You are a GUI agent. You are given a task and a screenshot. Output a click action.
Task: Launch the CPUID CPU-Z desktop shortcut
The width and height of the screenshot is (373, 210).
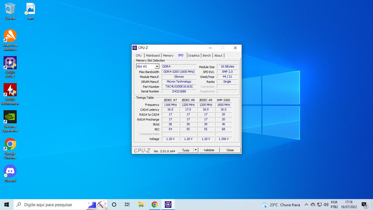point(10,67)
